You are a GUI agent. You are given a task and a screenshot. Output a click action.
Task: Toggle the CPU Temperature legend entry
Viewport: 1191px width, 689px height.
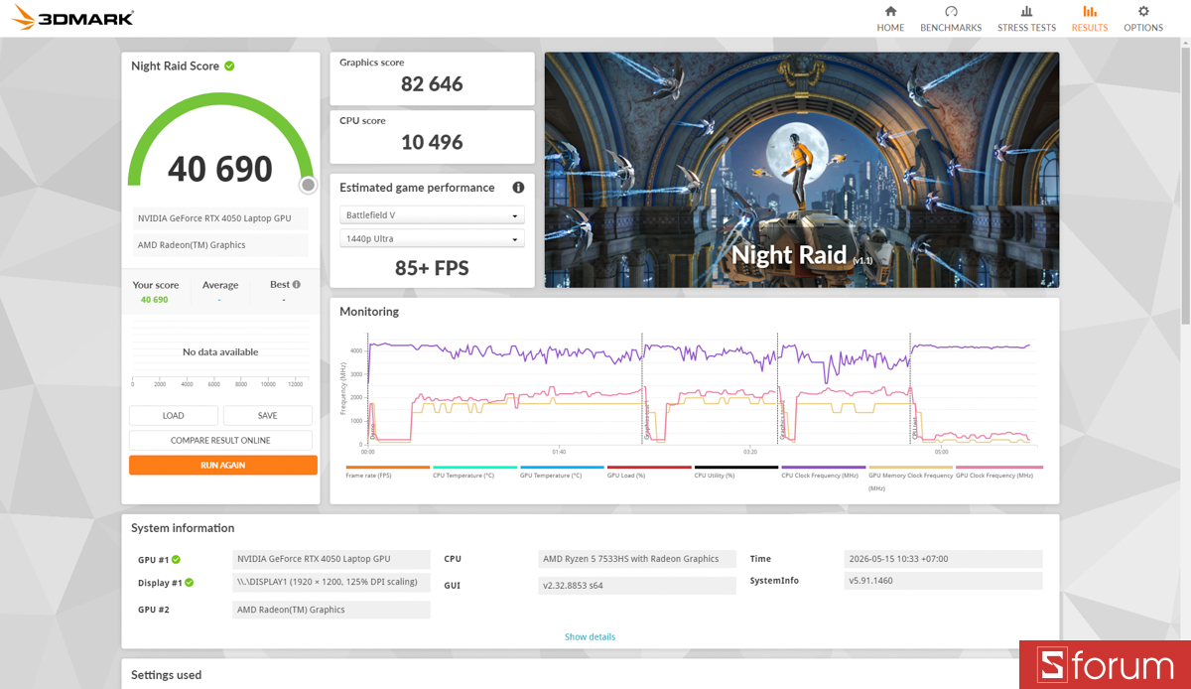tap(474, 473)
